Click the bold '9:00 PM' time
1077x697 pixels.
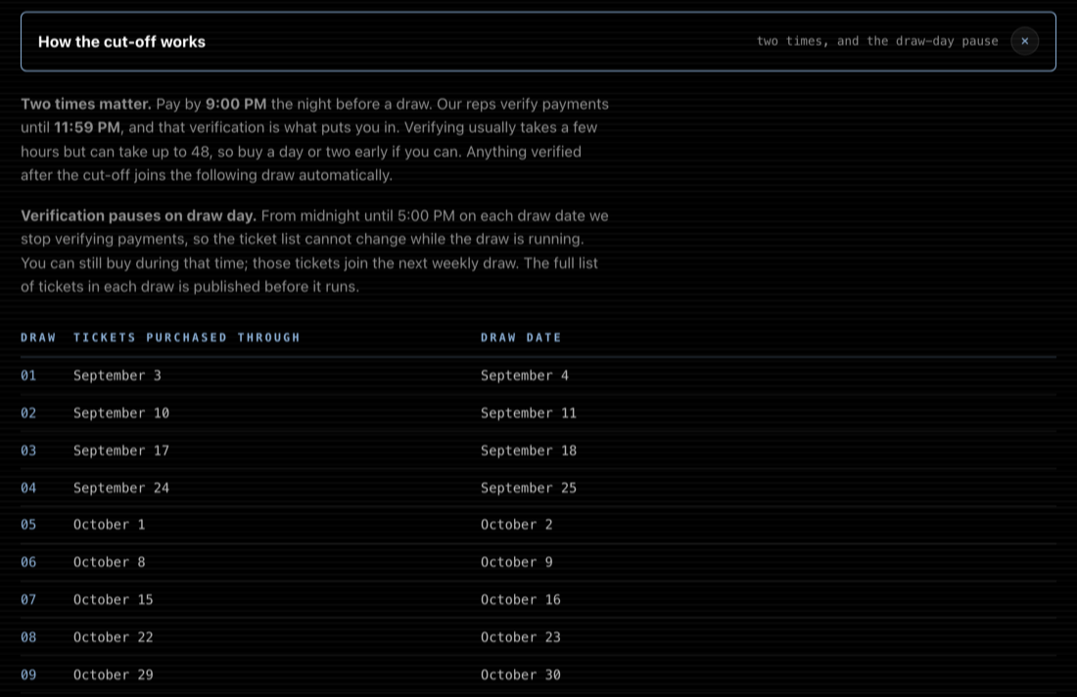pyautogui.click(x=236, y=105)
